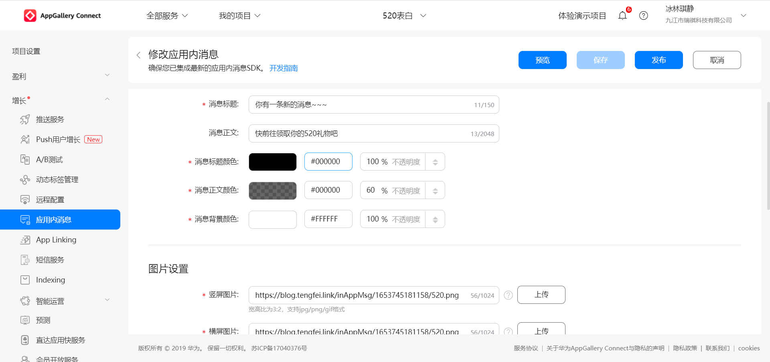770x362 pixels.
Task: Adjust the background color opacity stepper
Action: pyautogui.click(x=435, y=219)
